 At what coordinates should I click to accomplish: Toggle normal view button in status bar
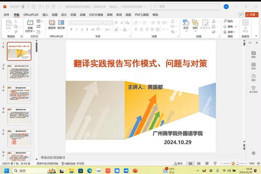pyautogui.click(x=191, y=164)
